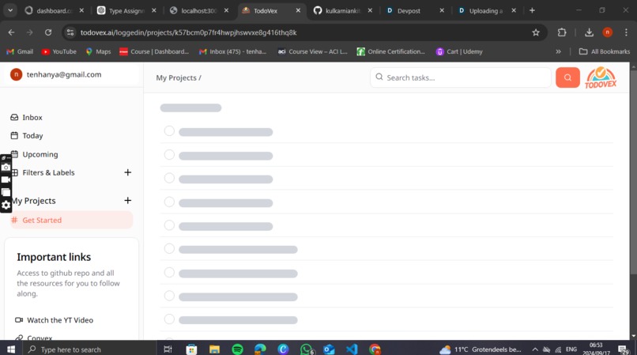Click the page vertical scrollbar
The width and height of the screenshot is (637, 355).
(633, 171)
